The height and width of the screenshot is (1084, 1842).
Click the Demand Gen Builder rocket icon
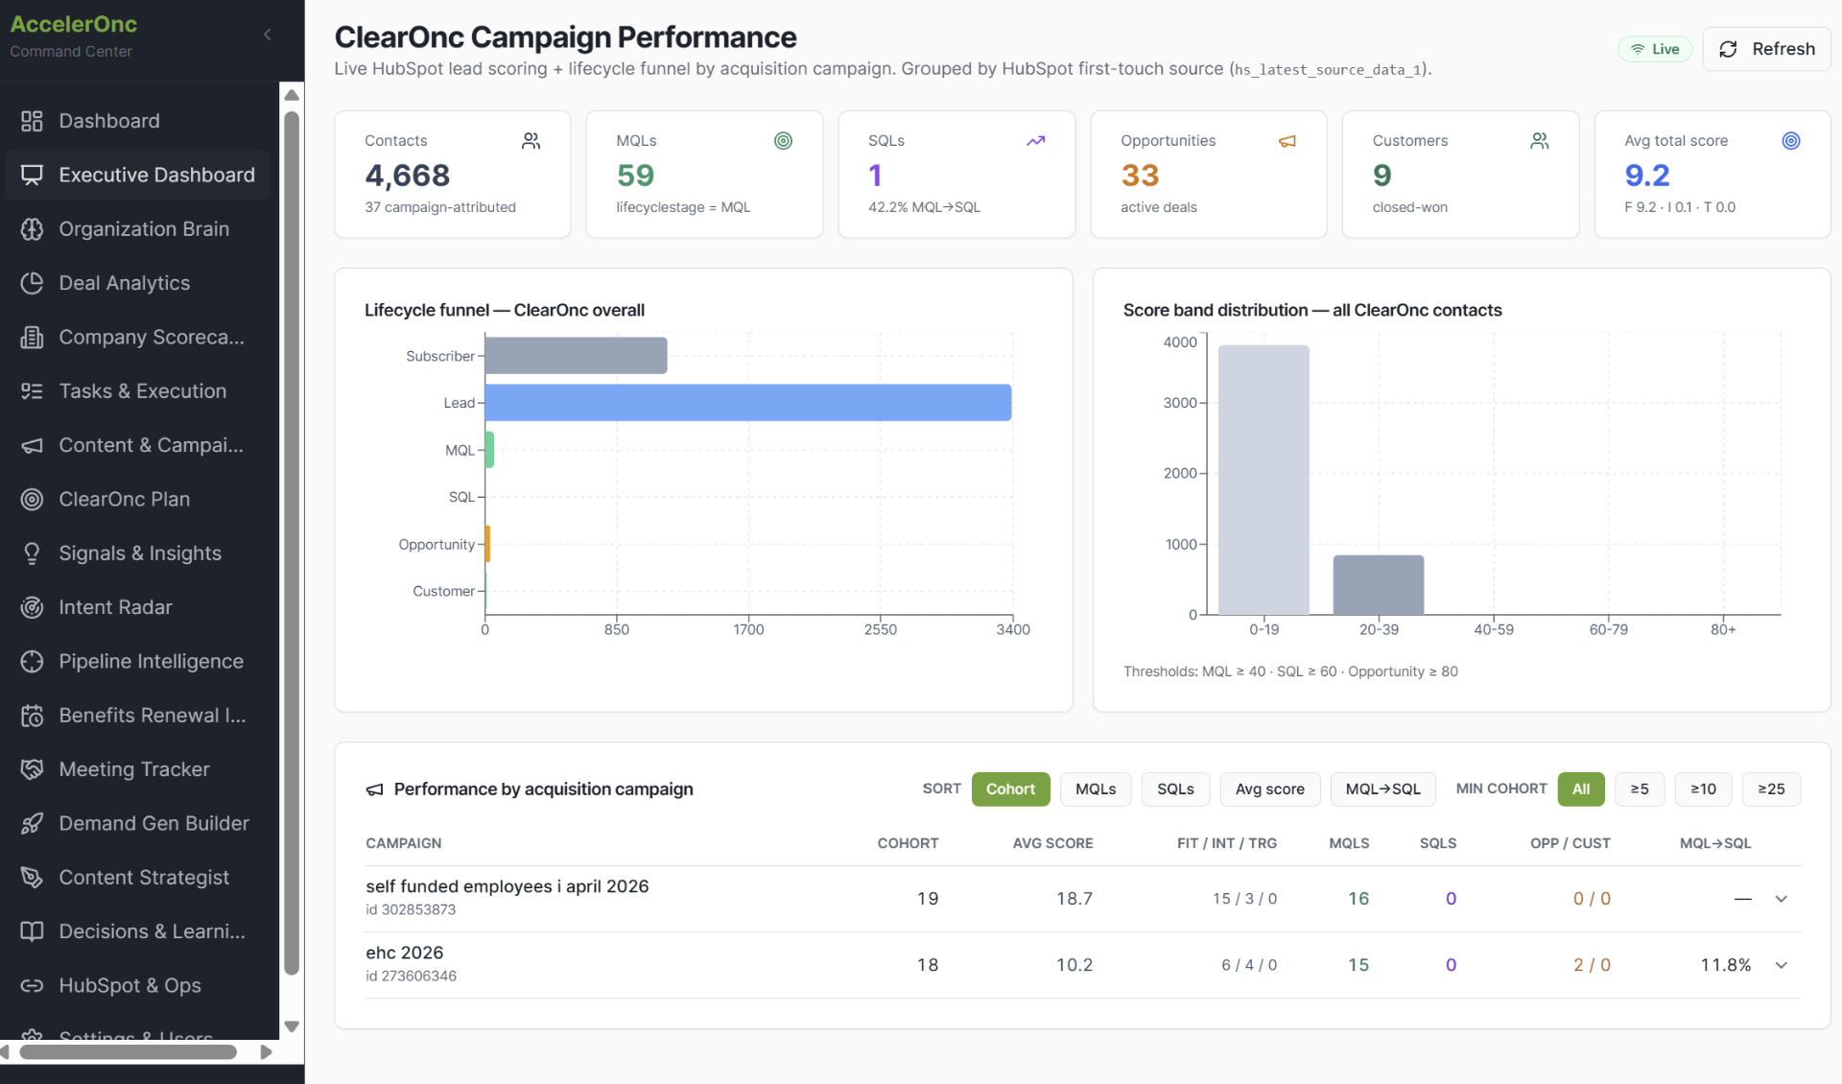pos(32,823)
